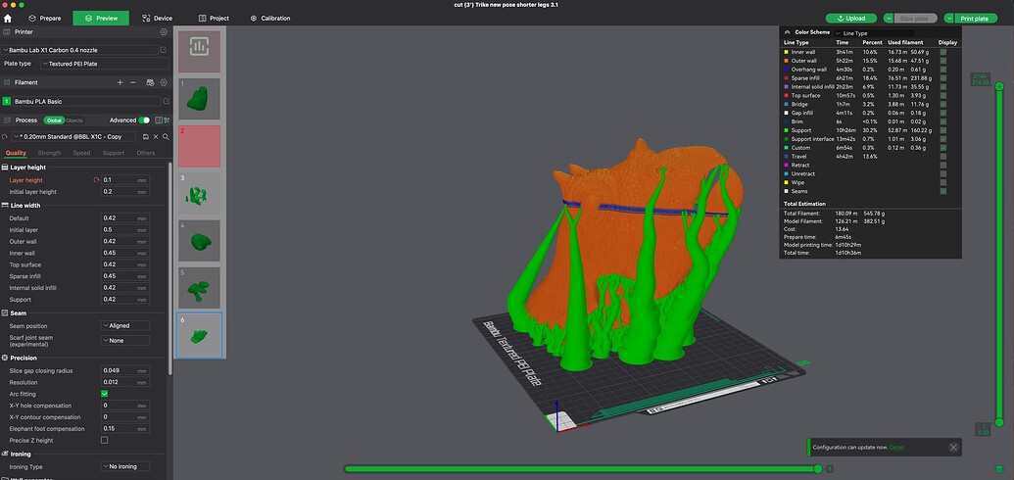Open the Support settings tab
Screen dimensions: 1014x480
pyautogui.click(x=114, y=154)
